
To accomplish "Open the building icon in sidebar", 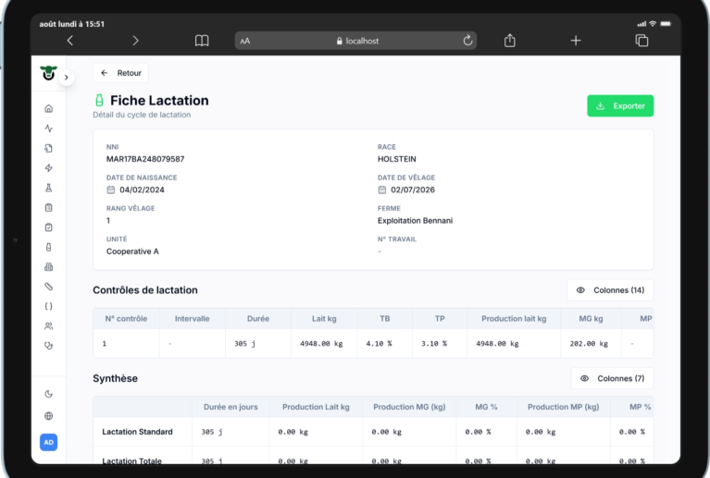I will (49, 267).
